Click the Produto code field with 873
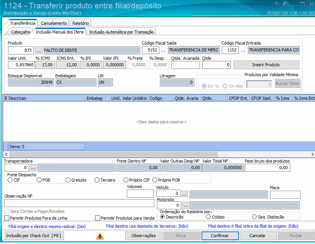The width and height of the screenshot is (315, 244). [x=21, y=50]
